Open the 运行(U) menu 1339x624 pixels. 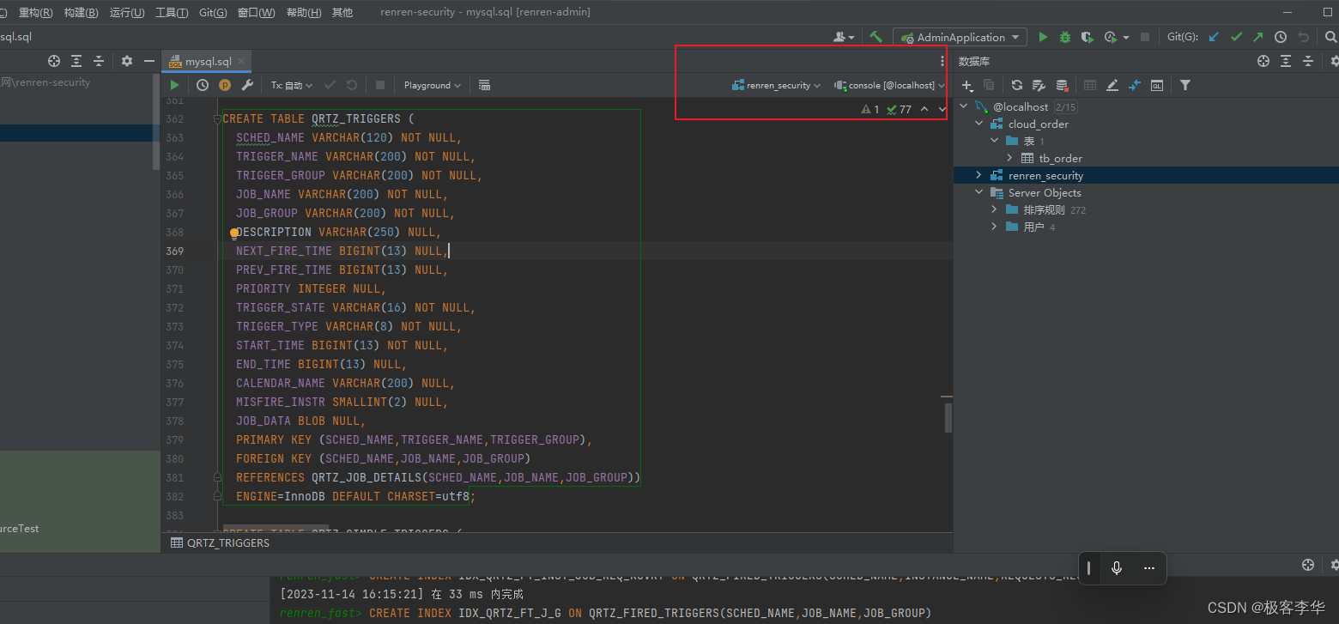(x=127, y=13)
